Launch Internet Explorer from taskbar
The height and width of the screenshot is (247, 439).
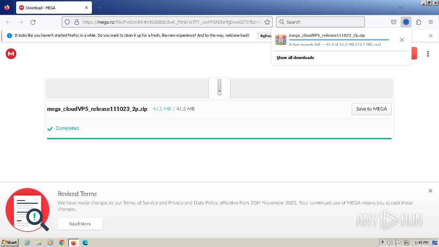click(27, 243)
